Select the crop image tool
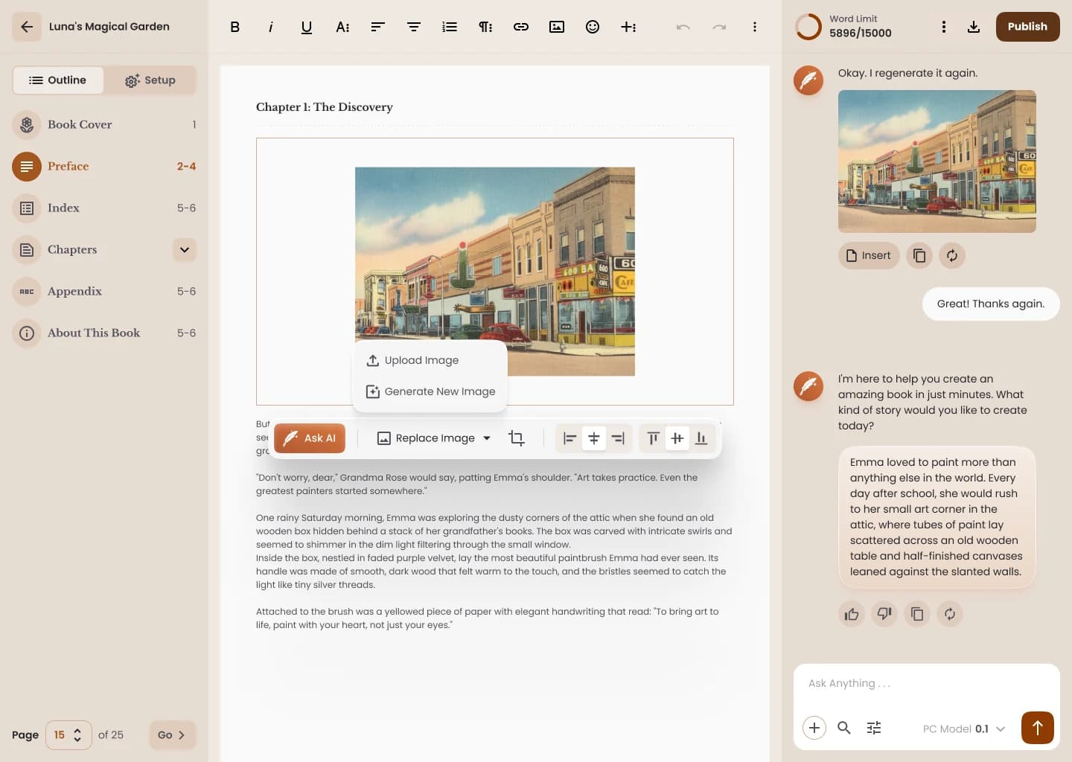The height and width of the screenshot is (762, 1072). click(x=517, y=438)
